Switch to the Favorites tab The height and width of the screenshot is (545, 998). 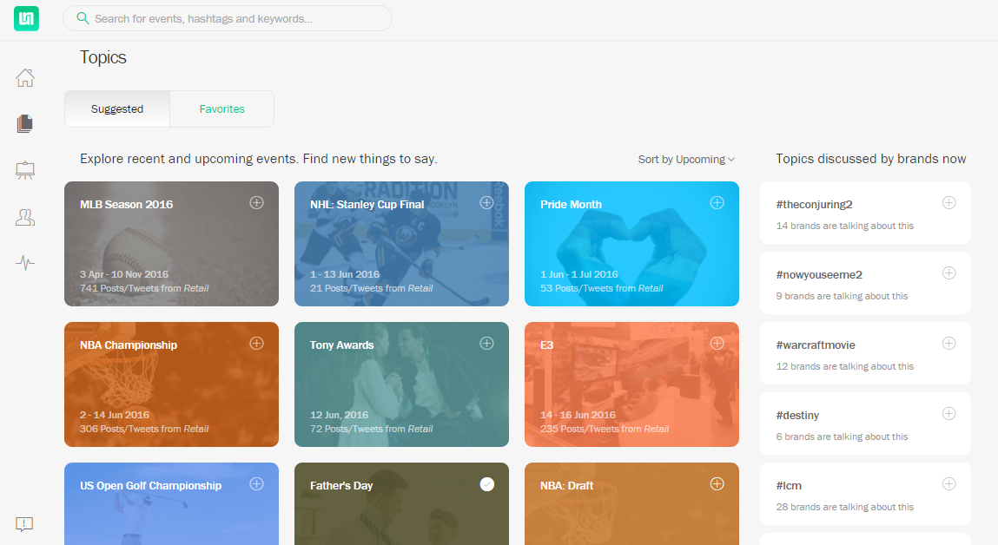pyautogui.click(x=222, y=108)
